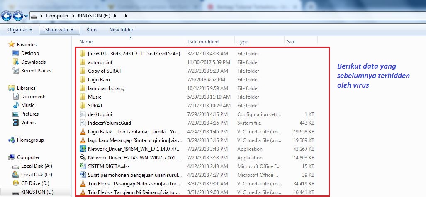Select the SURAT folder icon

(83, 106)
